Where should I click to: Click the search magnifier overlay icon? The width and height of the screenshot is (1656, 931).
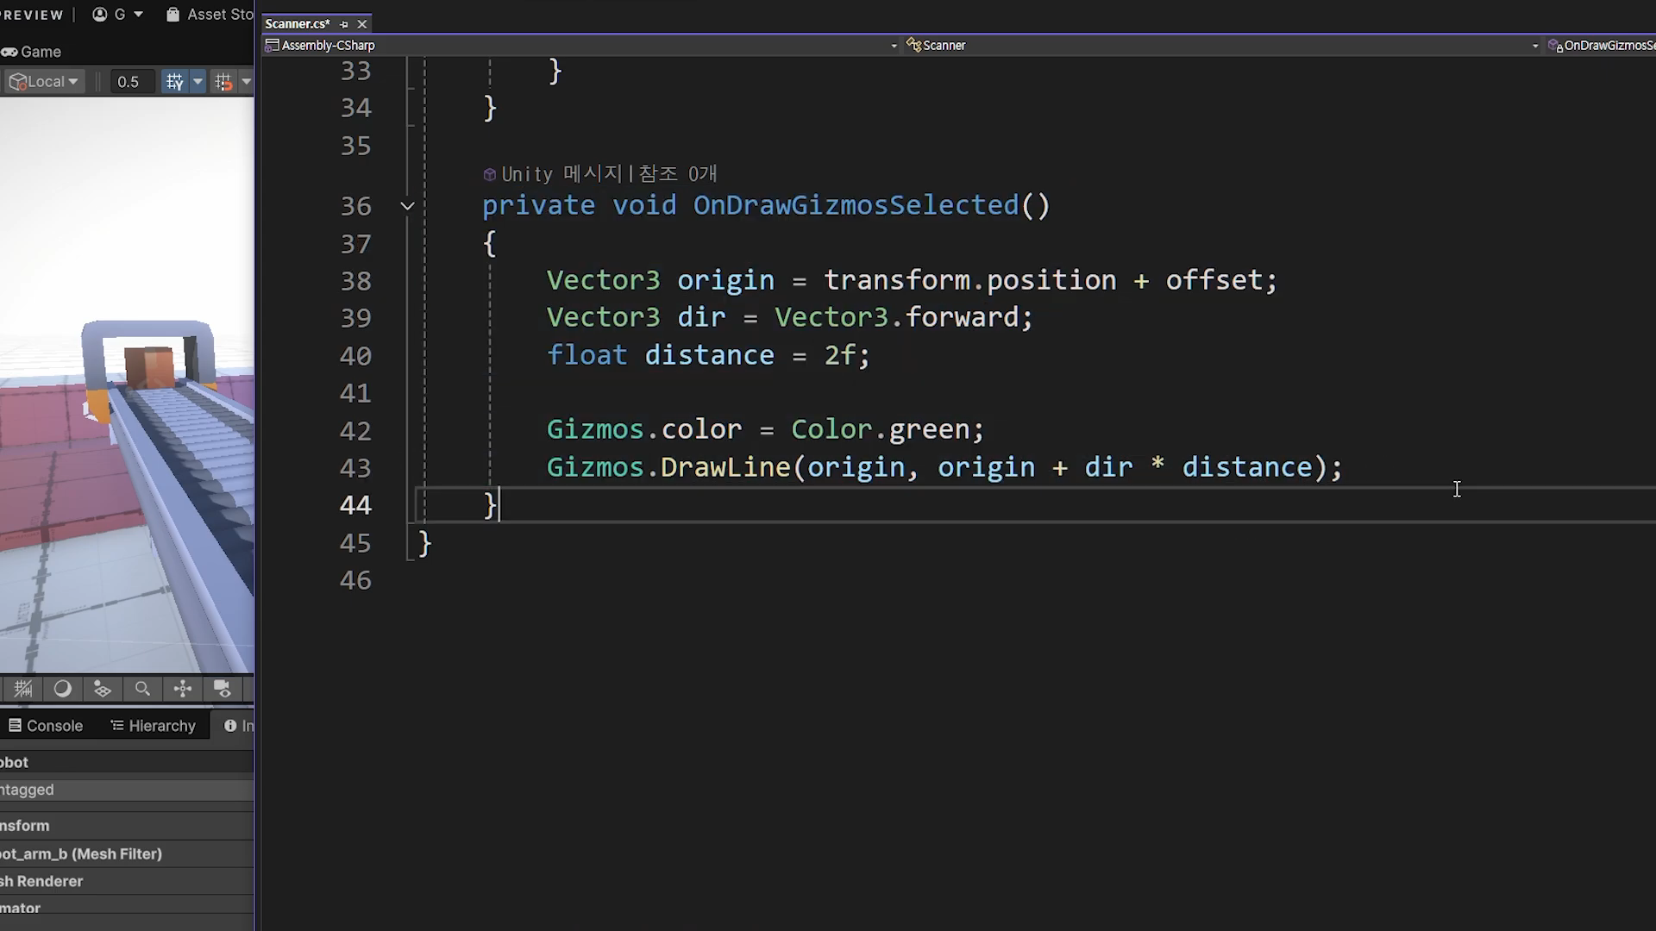click(142, 689)
